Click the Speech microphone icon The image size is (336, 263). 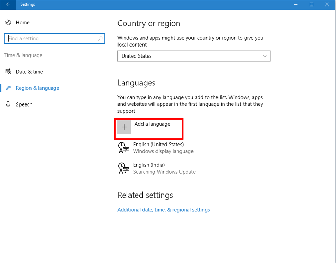point(8,104)
